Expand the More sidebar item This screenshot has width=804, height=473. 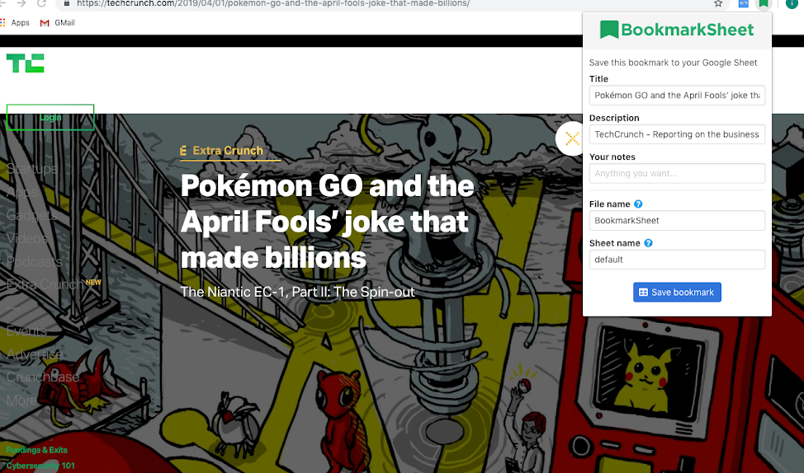pyautogui.click(x=21, y=400)
